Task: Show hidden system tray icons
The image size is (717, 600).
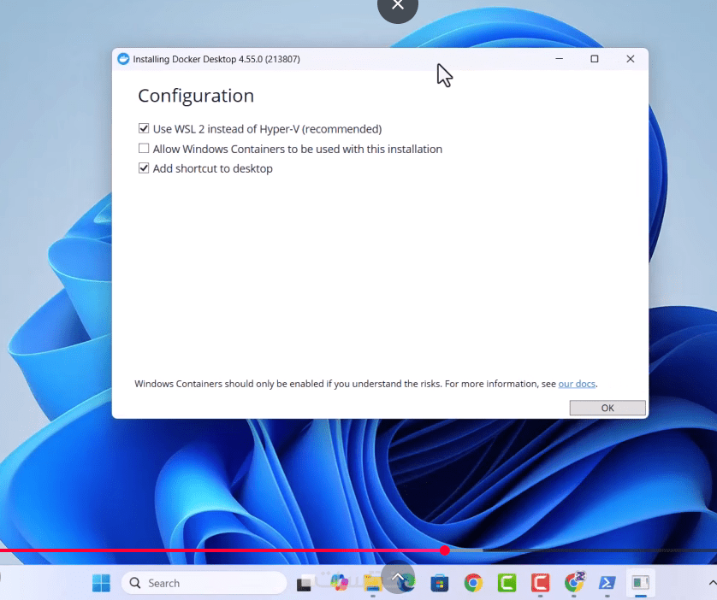Action: point(712,583)
